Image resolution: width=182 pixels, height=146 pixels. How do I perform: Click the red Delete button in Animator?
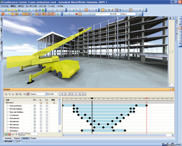coord(10,134)
